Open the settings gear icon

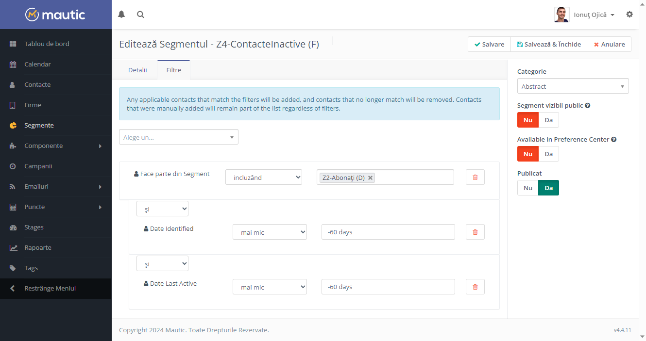click(629, 15)
